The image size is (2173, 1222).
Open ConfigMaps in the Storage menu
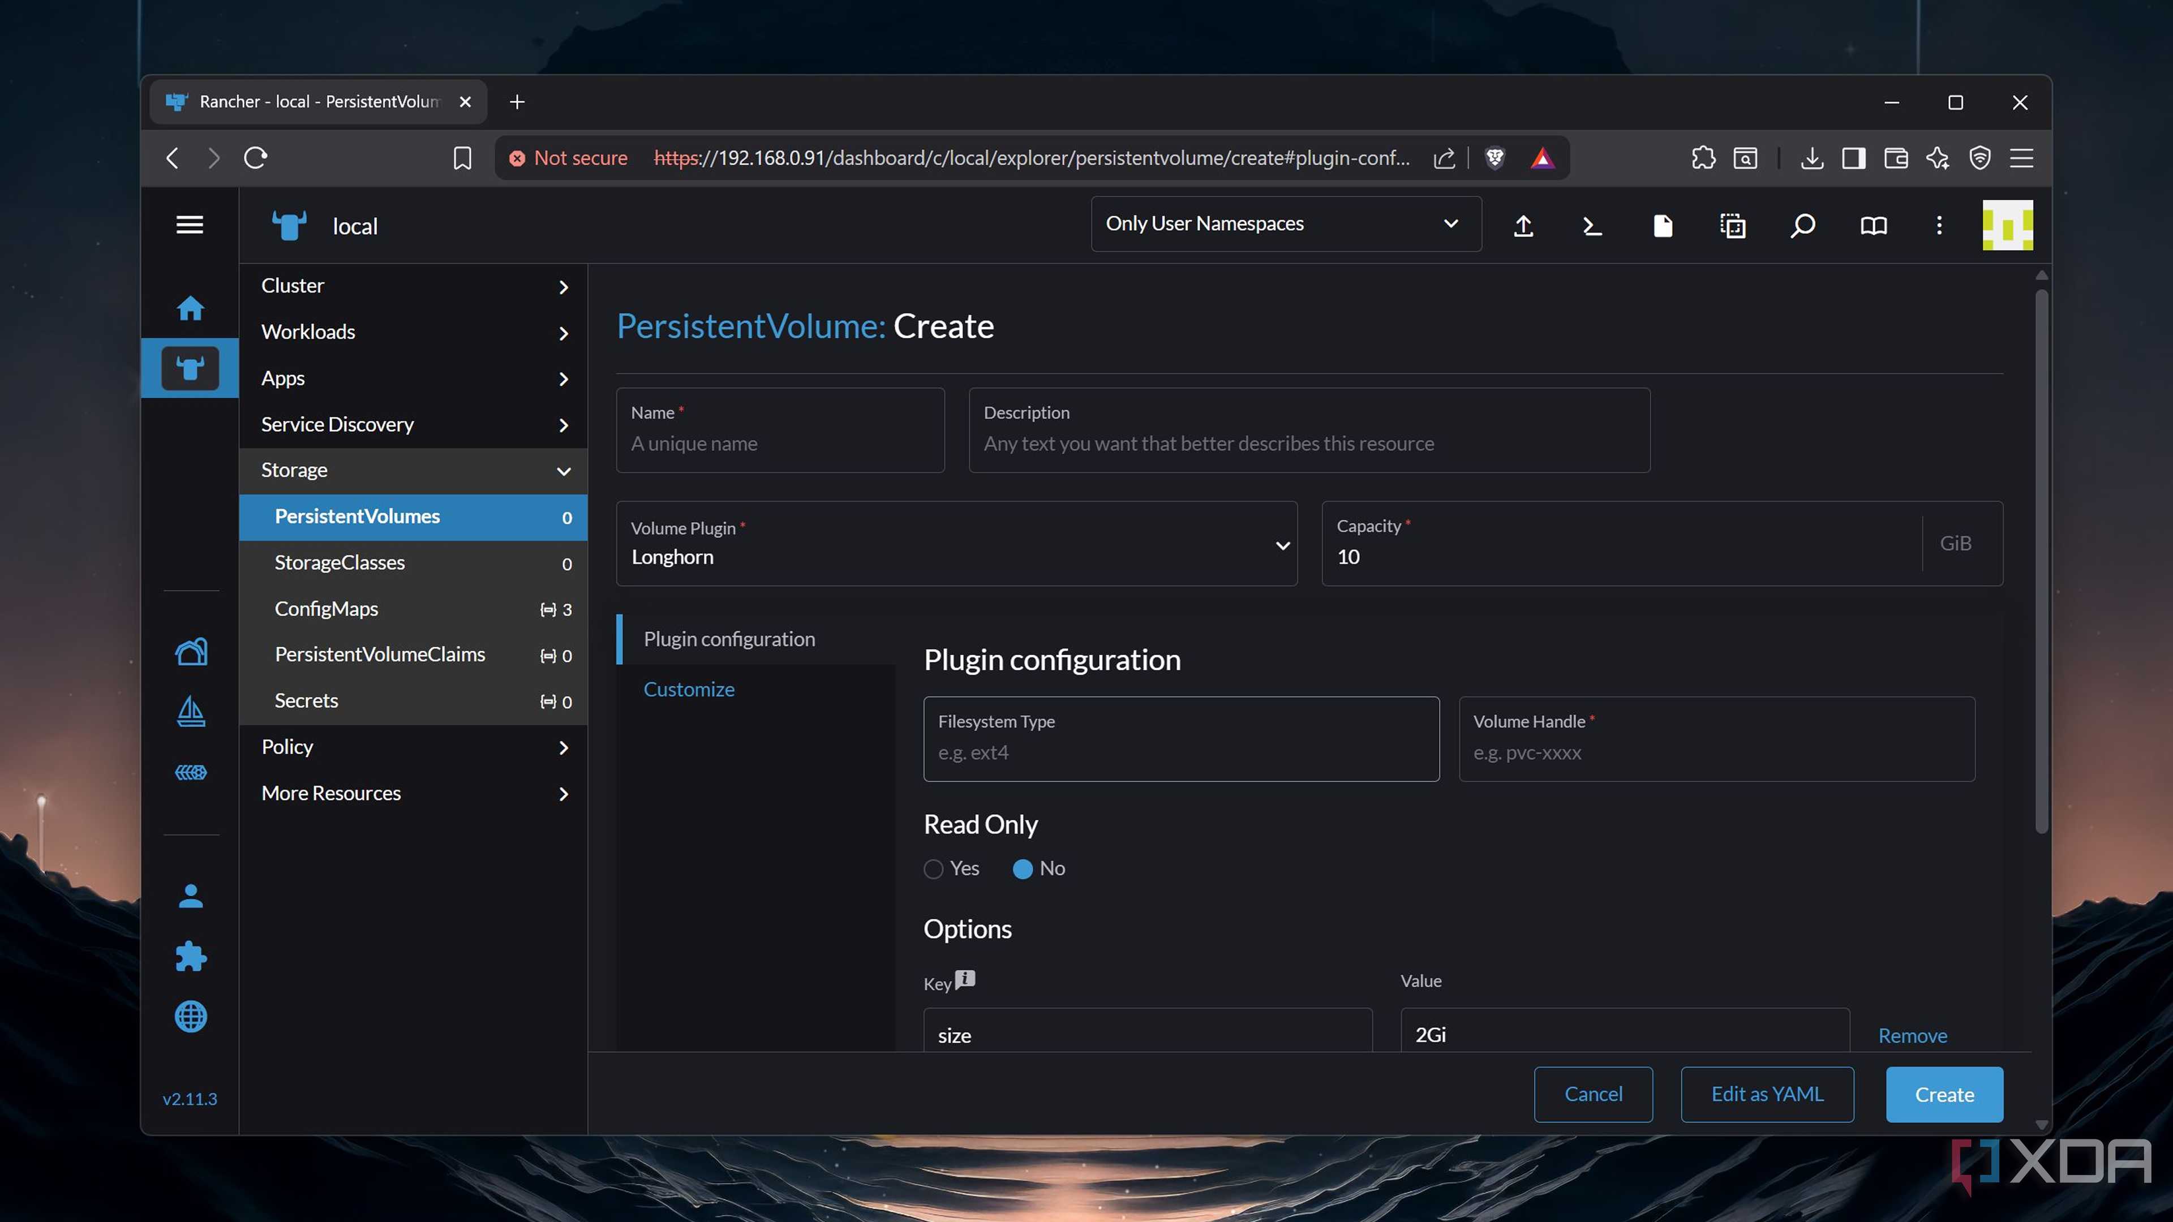coord(413,609)
